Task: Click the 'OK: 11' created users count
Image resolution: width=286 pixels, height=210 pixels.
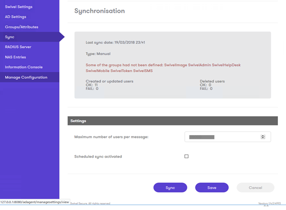Action: pyautogui.click(x=92, y=85)
